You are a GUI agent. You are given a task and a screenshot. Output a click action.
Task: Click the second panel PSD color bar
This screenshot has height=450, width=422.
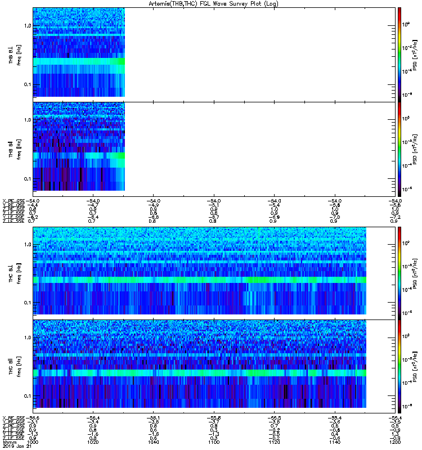pos(399,149)
